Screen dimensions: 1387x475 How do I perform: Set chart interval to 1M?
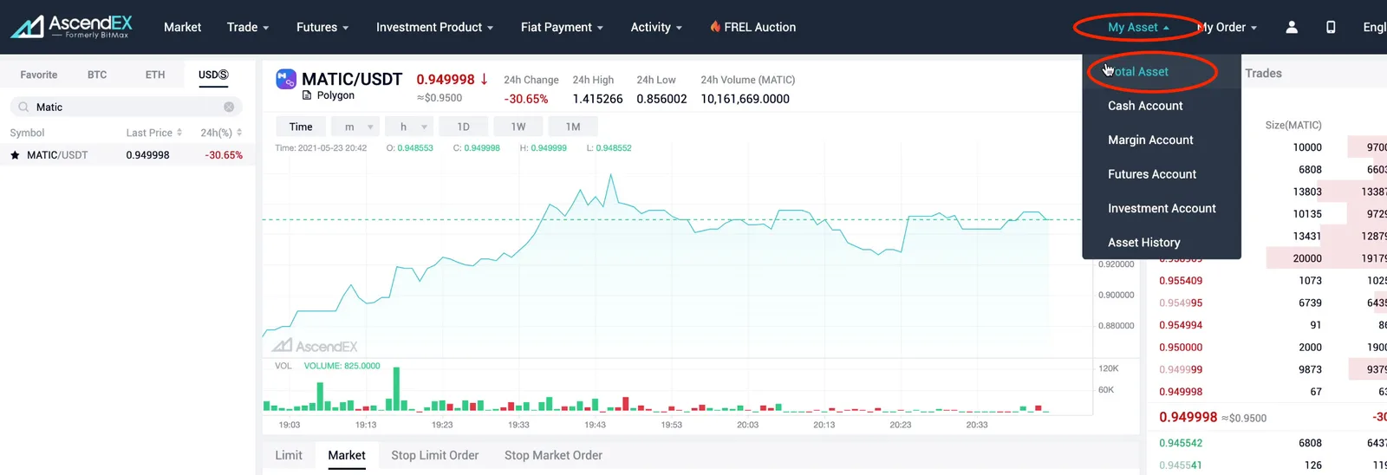[x=573, y=127]
